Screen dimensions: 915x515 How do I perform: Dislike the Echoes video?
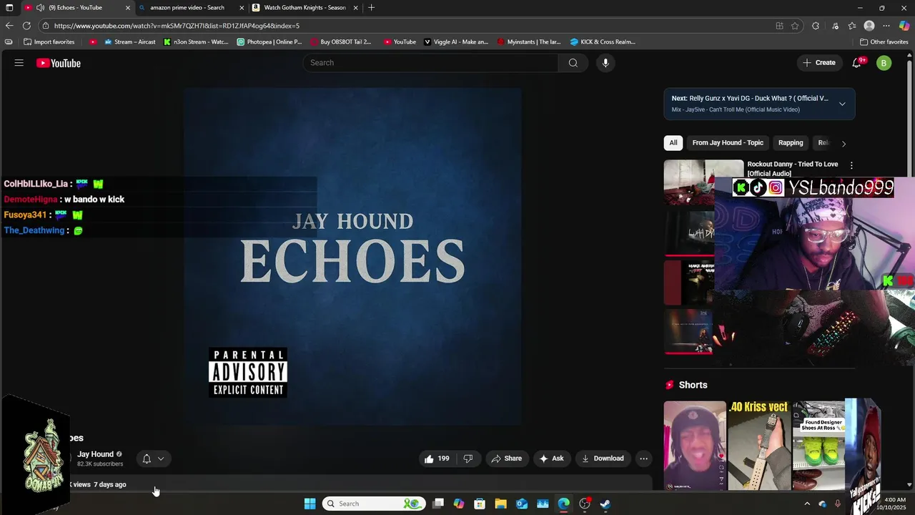click(468, 458)
